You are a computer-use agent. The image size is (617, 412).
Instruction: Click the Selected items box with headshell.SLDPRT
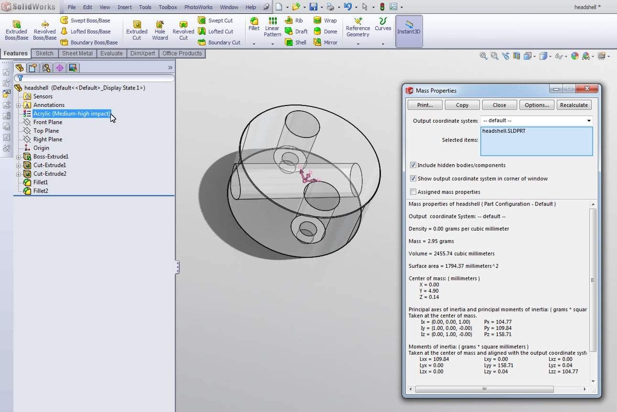click(x=537, y=141)
